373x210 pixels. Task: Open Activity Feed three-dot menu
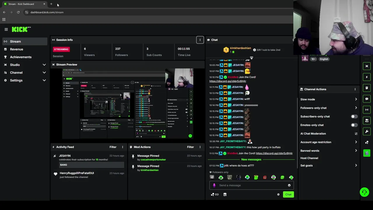click(x=122, y=147)
